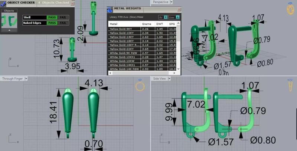Open the Side View viewport dropdown arrow
The width and height of the screenshot is (297, 151).
(x=169, y=78)
